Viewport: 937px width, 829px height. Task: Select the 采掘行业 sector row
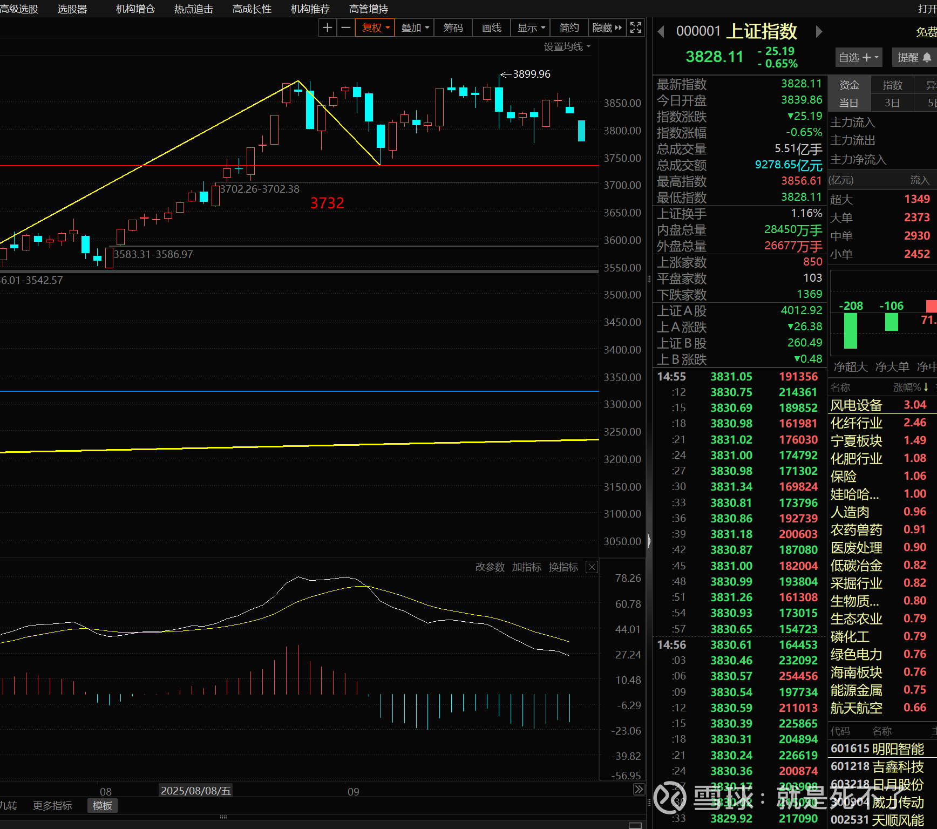point(882,583)
